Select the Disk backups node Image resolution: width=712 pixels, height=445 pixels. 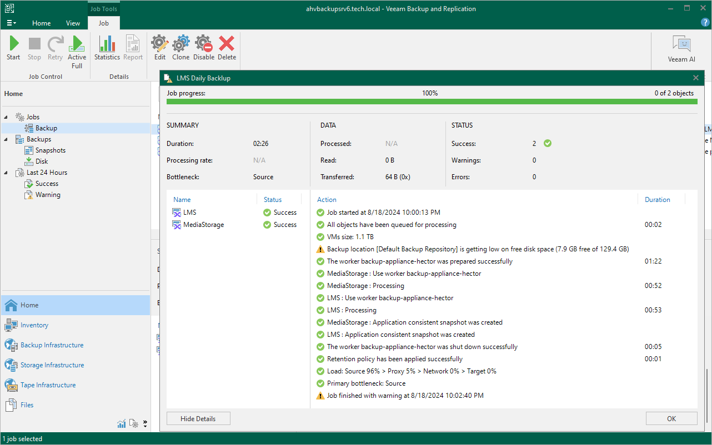coord(42,161)
